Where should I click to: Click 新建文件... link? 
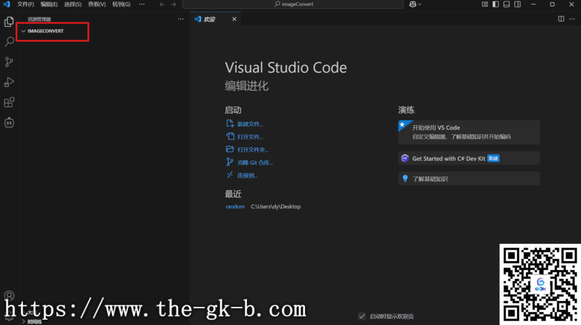click(x=250, y=124)
